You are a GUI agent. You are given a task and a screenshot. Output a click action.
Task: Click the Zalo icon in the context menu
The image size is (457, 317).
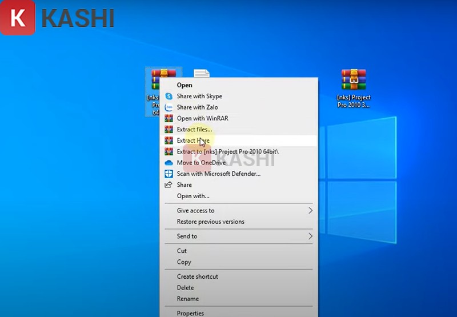tap(169, 107)
